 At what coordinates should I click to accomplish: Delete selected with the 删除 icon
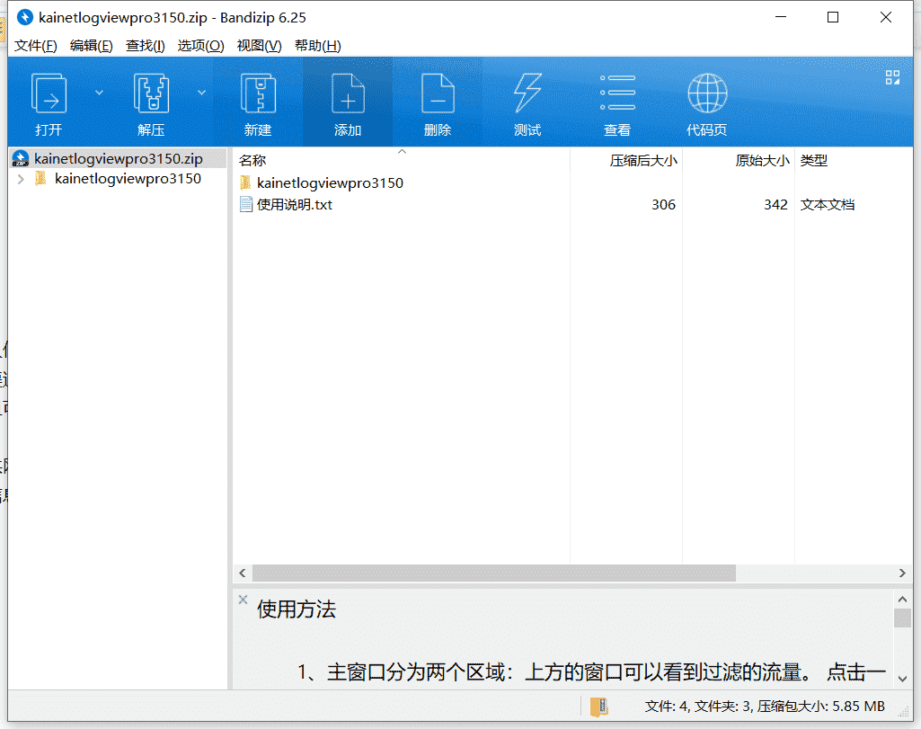(438, 93)
